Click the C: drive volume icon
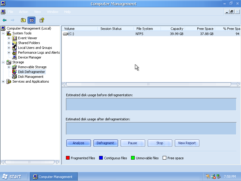 tap(65, 34)
